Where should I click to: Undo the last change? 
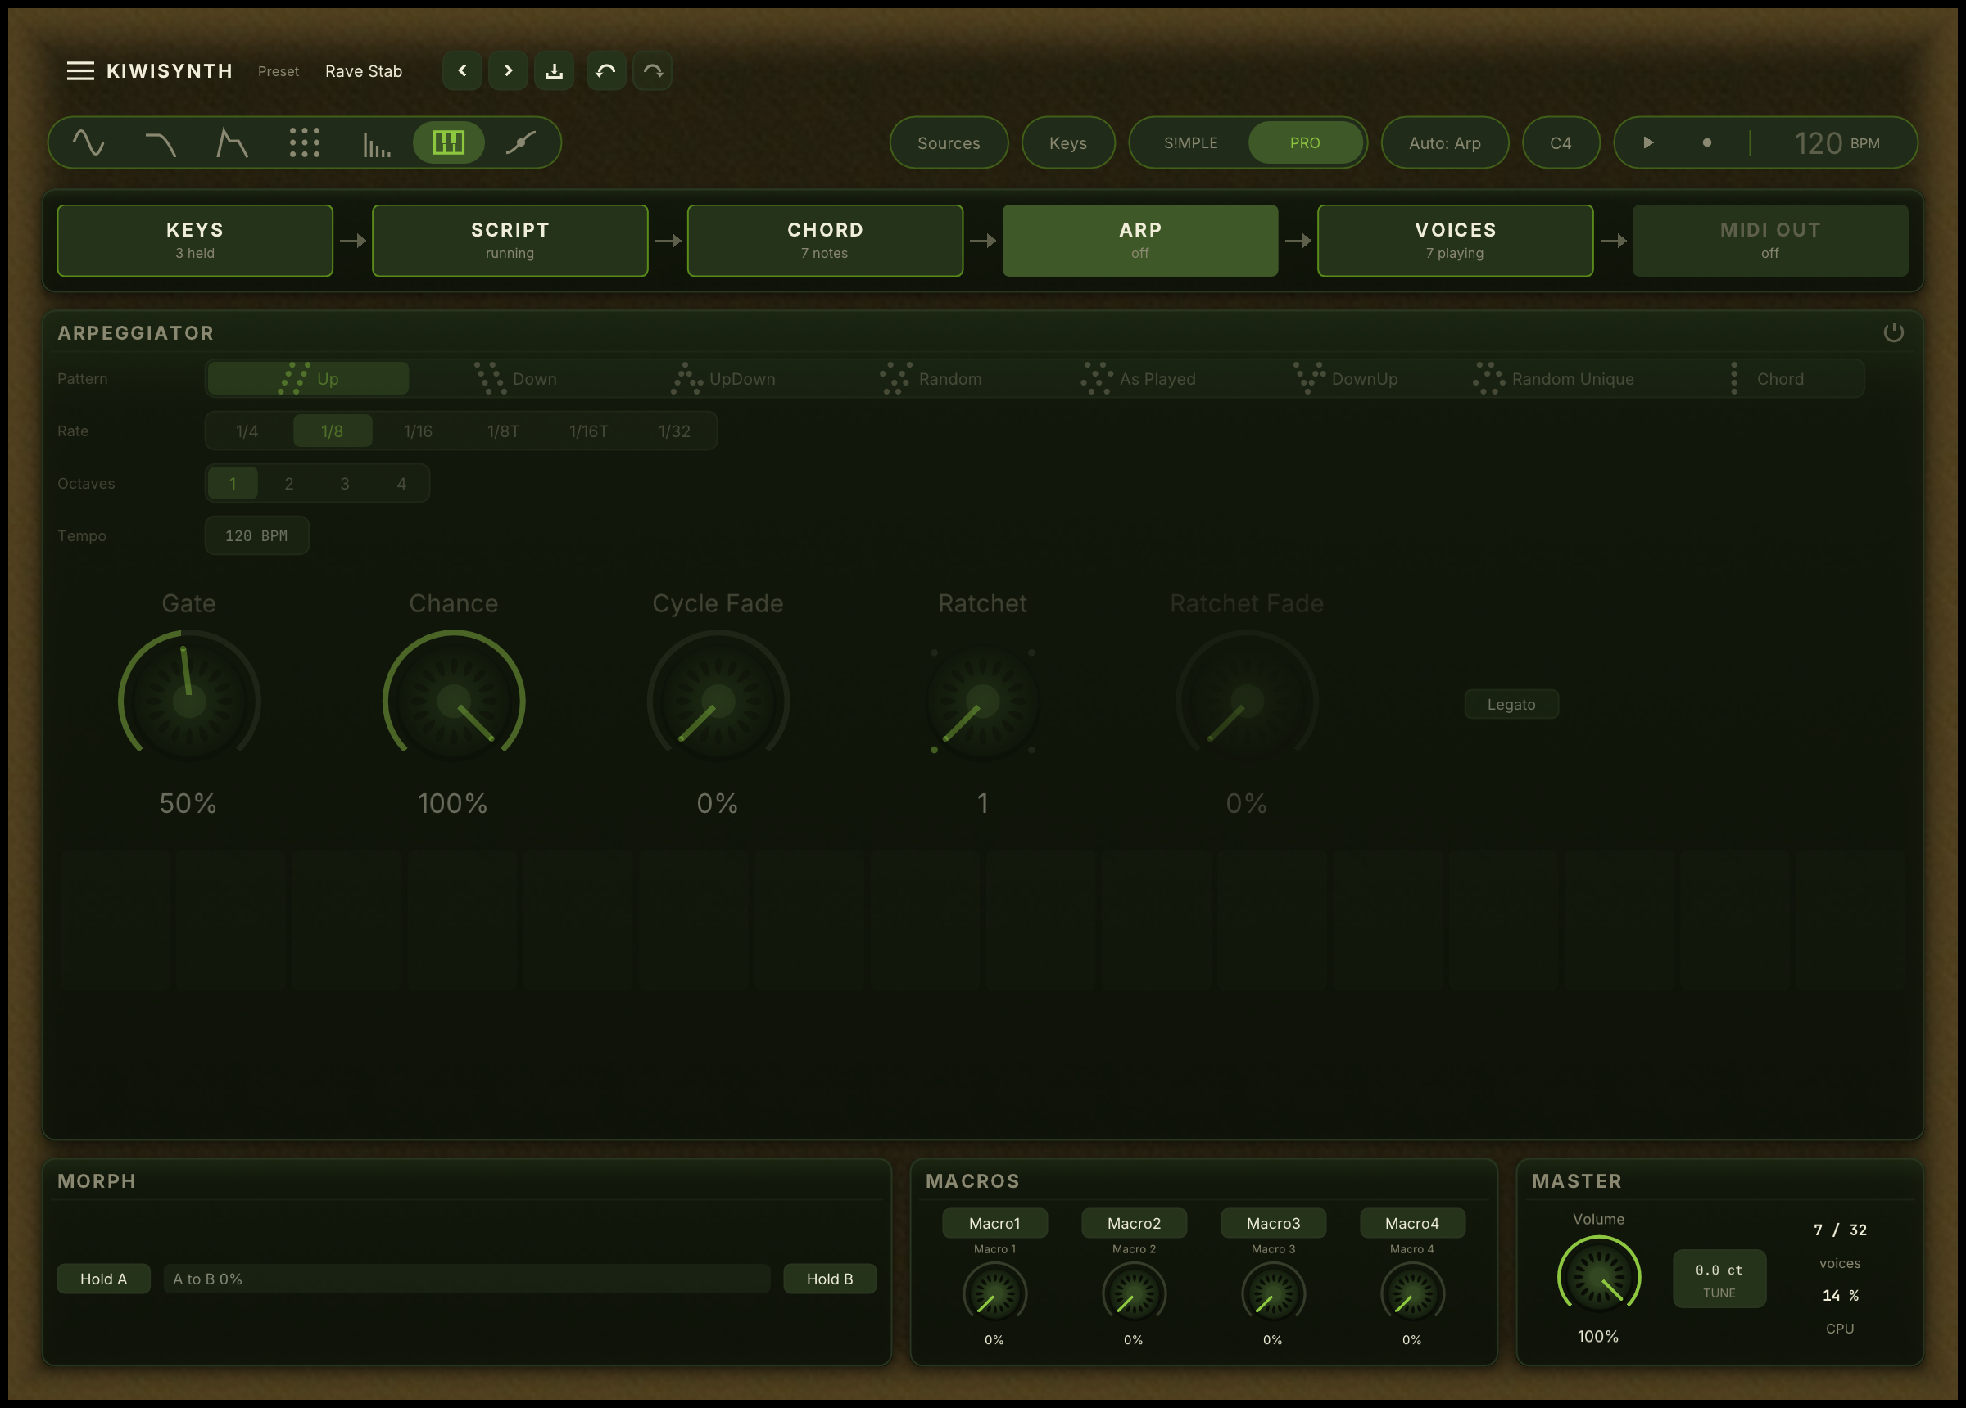coord(606,71)
